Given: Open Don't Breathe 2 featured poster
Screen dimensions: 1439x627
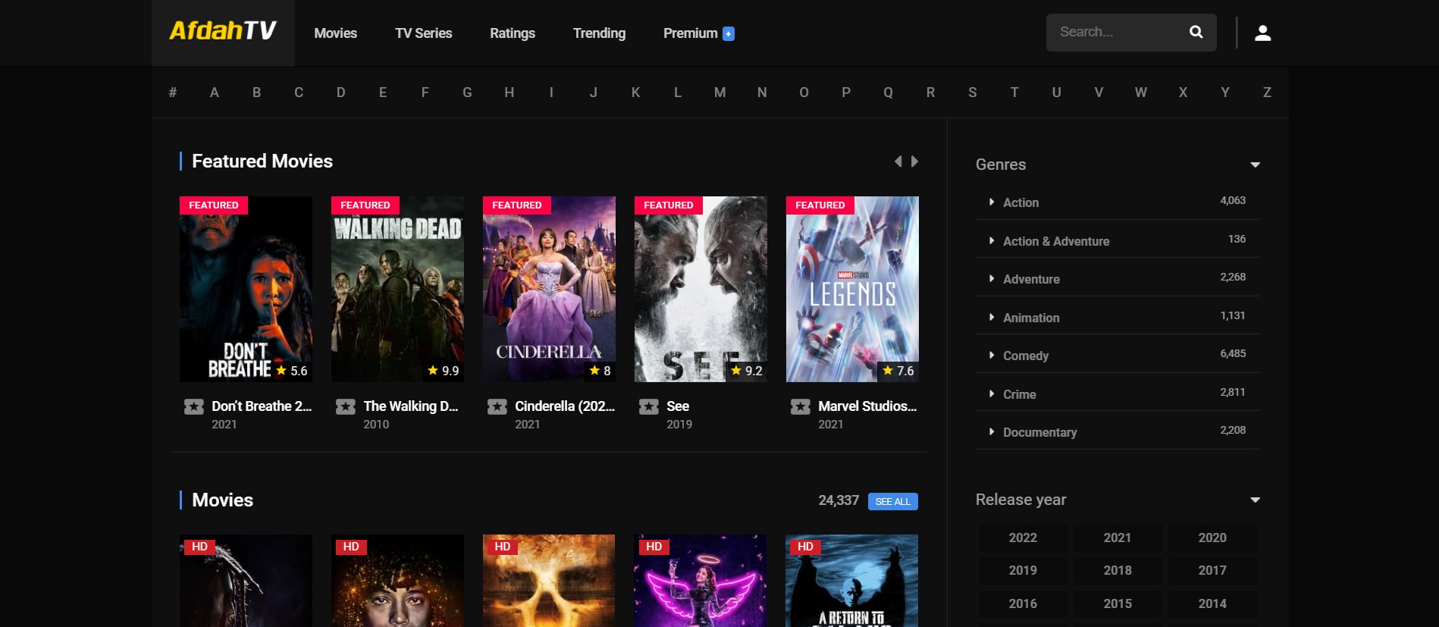Looking at the screenshot, I should [246, 289].
